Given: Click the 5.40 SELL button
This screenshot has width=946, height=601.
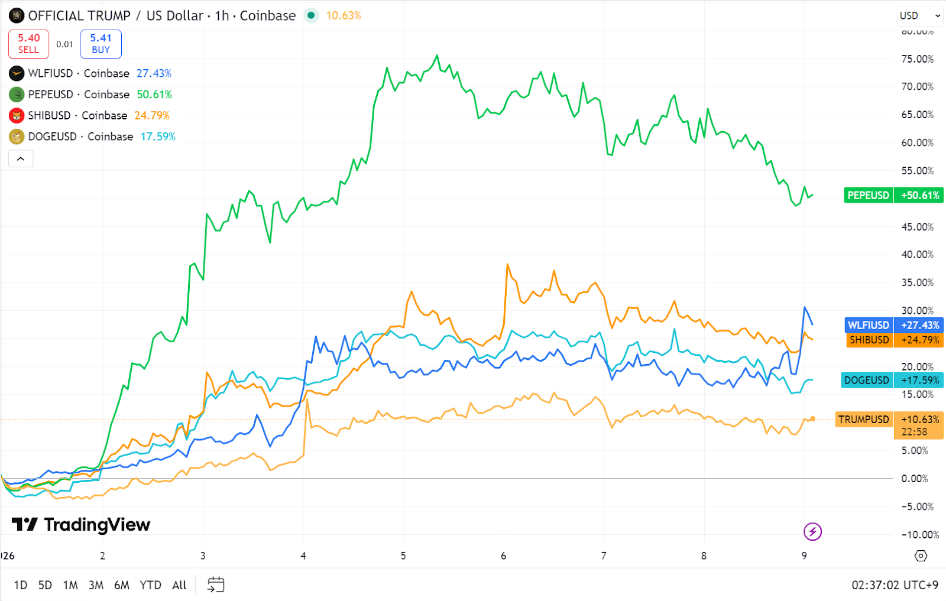Looking at the screenshot, I should tap(28, 44).
